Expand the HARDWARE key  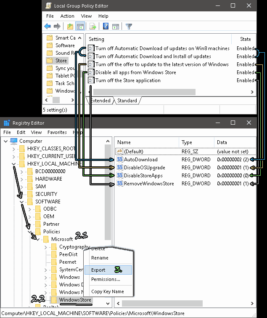pos(22,179)
